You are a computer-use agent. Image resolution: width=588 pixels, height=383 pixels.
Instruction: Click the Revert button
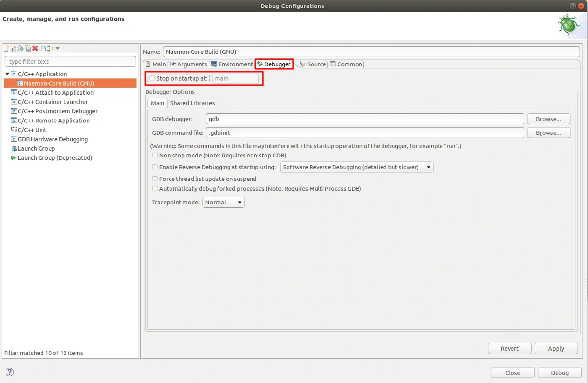[x=509, y=349]
